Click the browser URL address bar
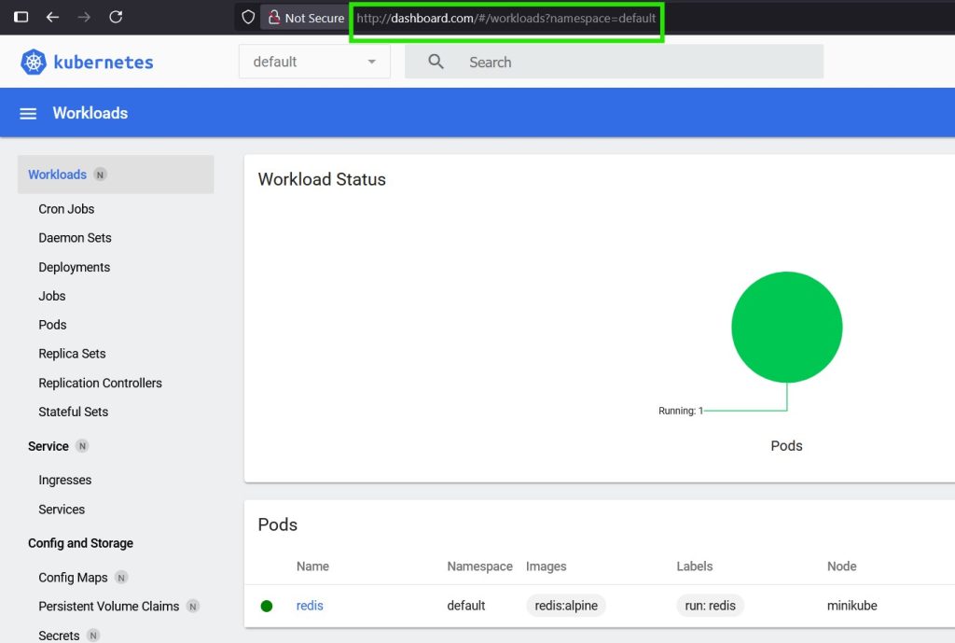The image size is (955, 643). point(506,19)
